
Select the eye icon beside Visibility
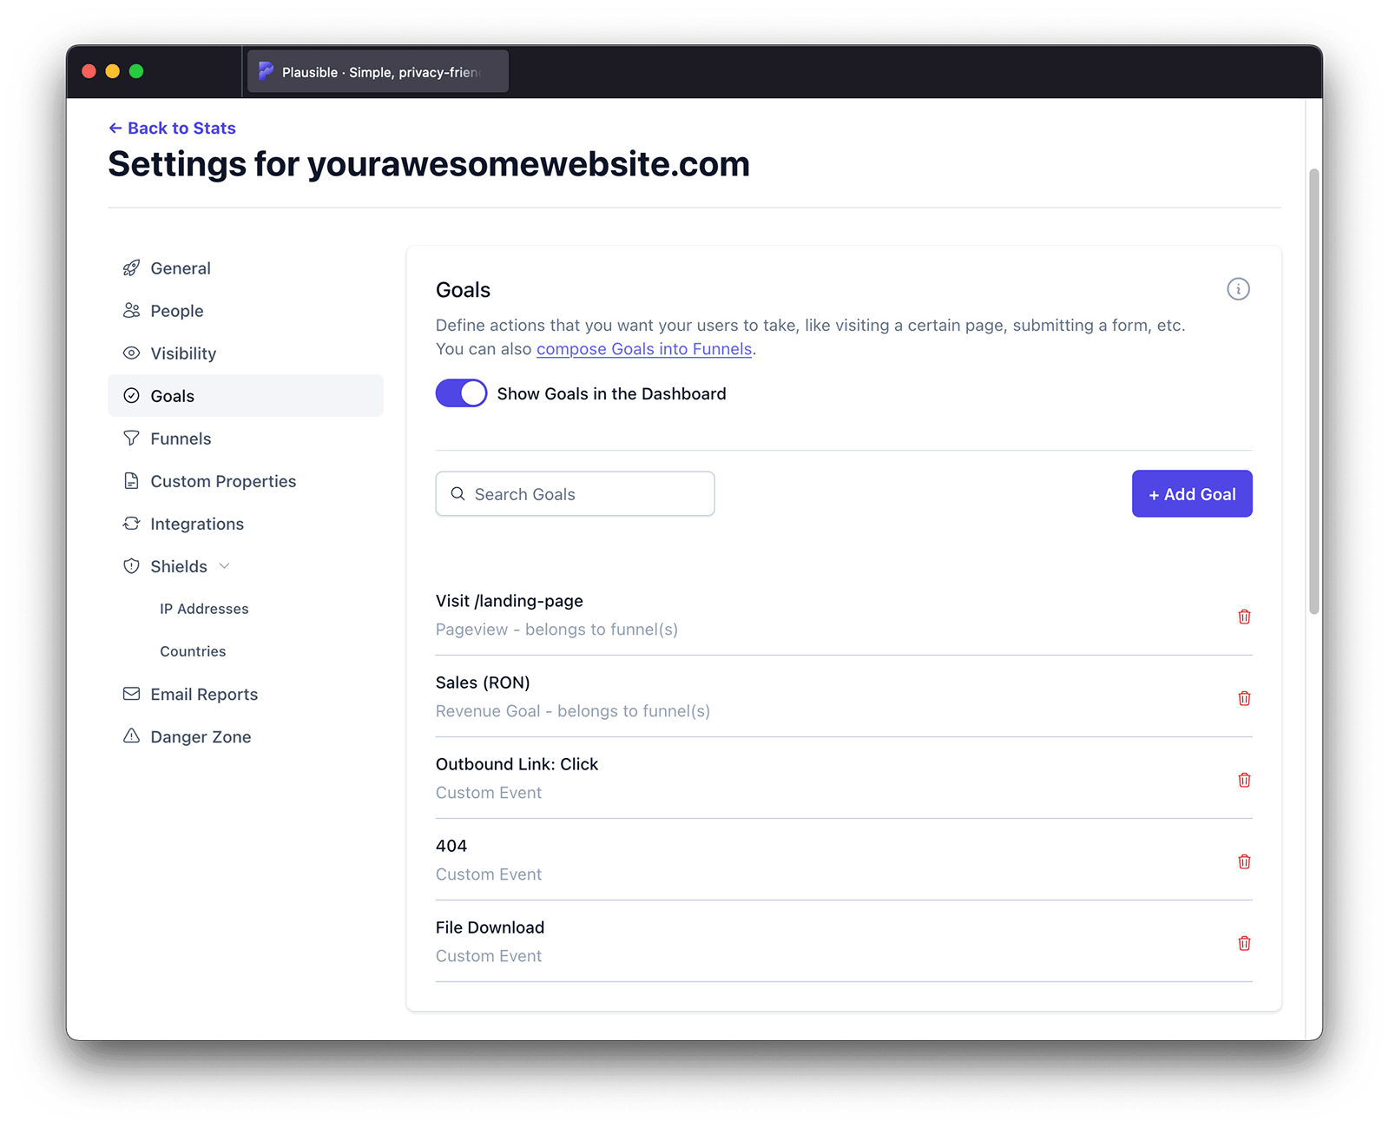[131, 353]
